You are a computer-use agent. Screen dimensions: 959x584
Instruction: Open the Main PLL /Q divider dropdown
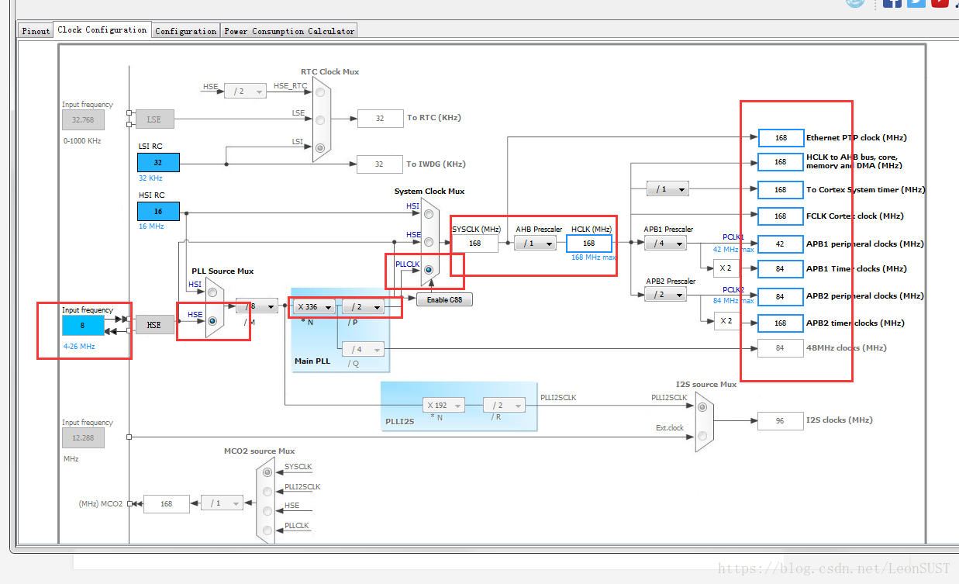click(x=363, y=349)
